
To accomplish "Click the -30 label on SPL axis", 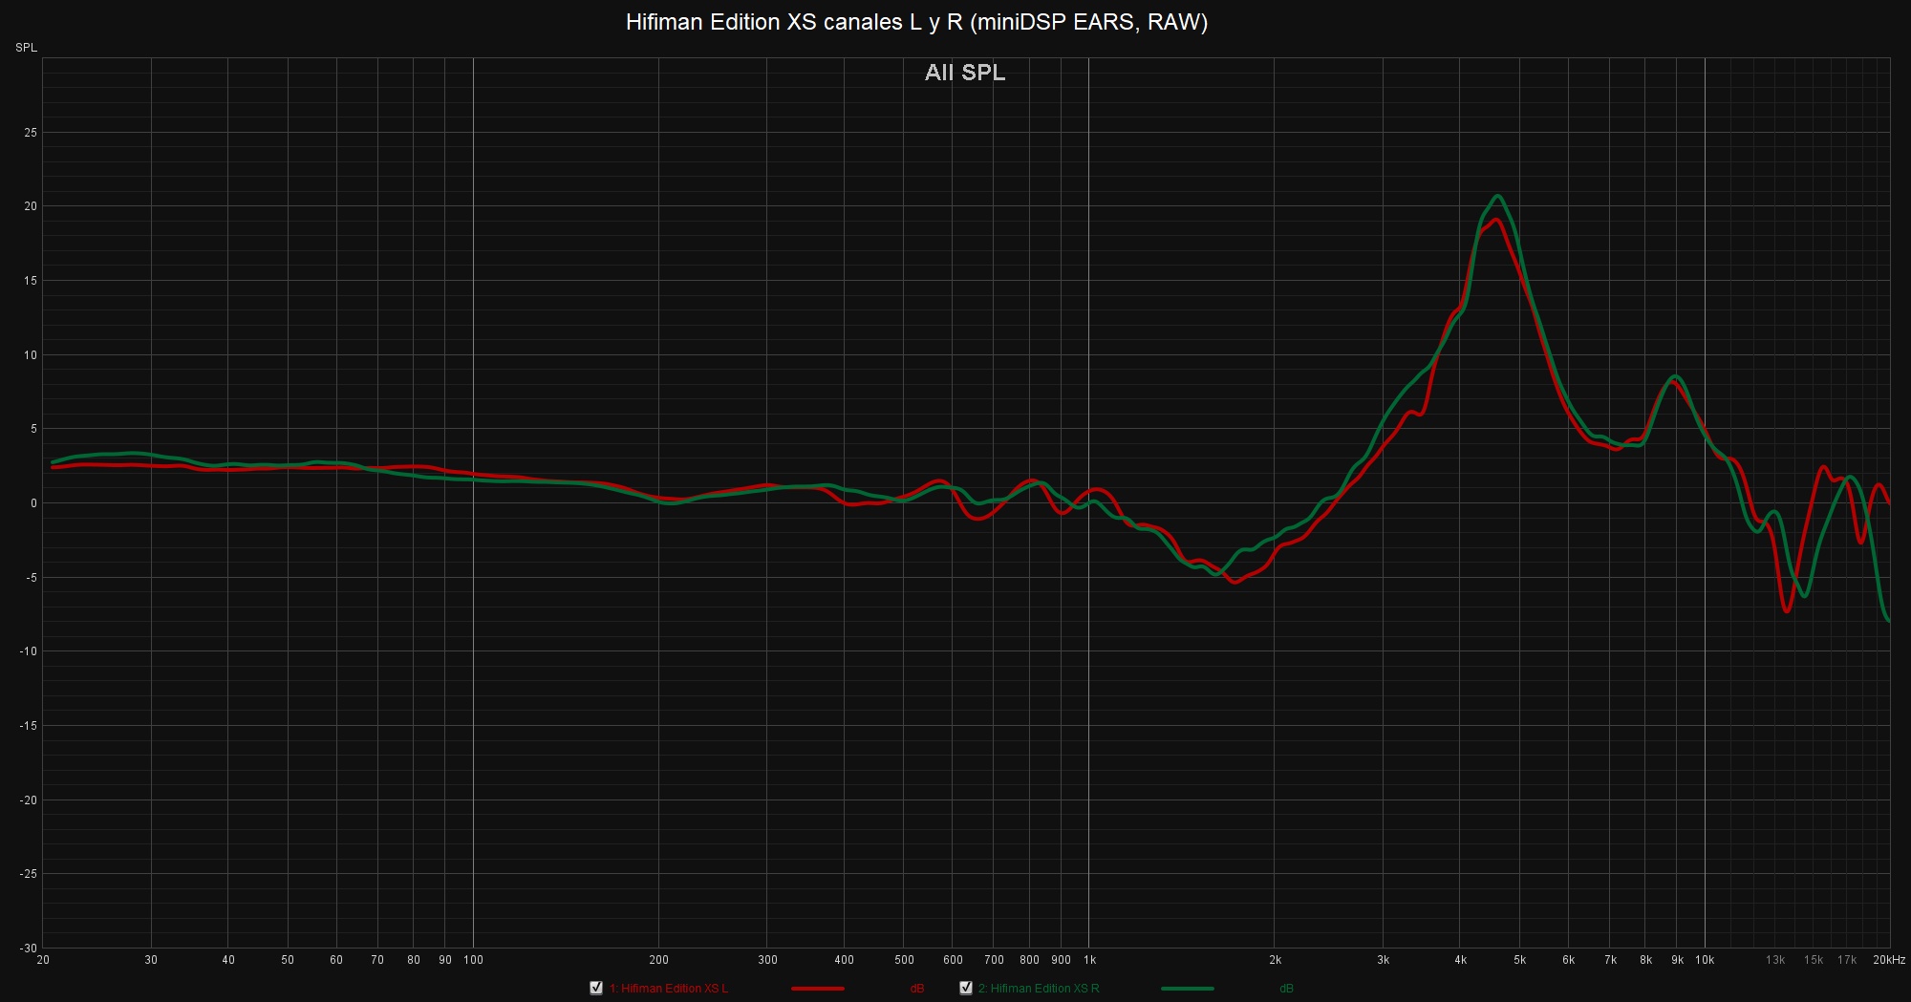I will click(28, 948).
